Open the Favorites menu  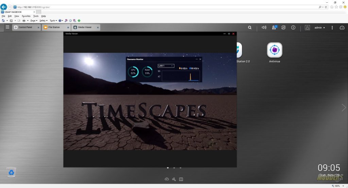pos(26,16)
